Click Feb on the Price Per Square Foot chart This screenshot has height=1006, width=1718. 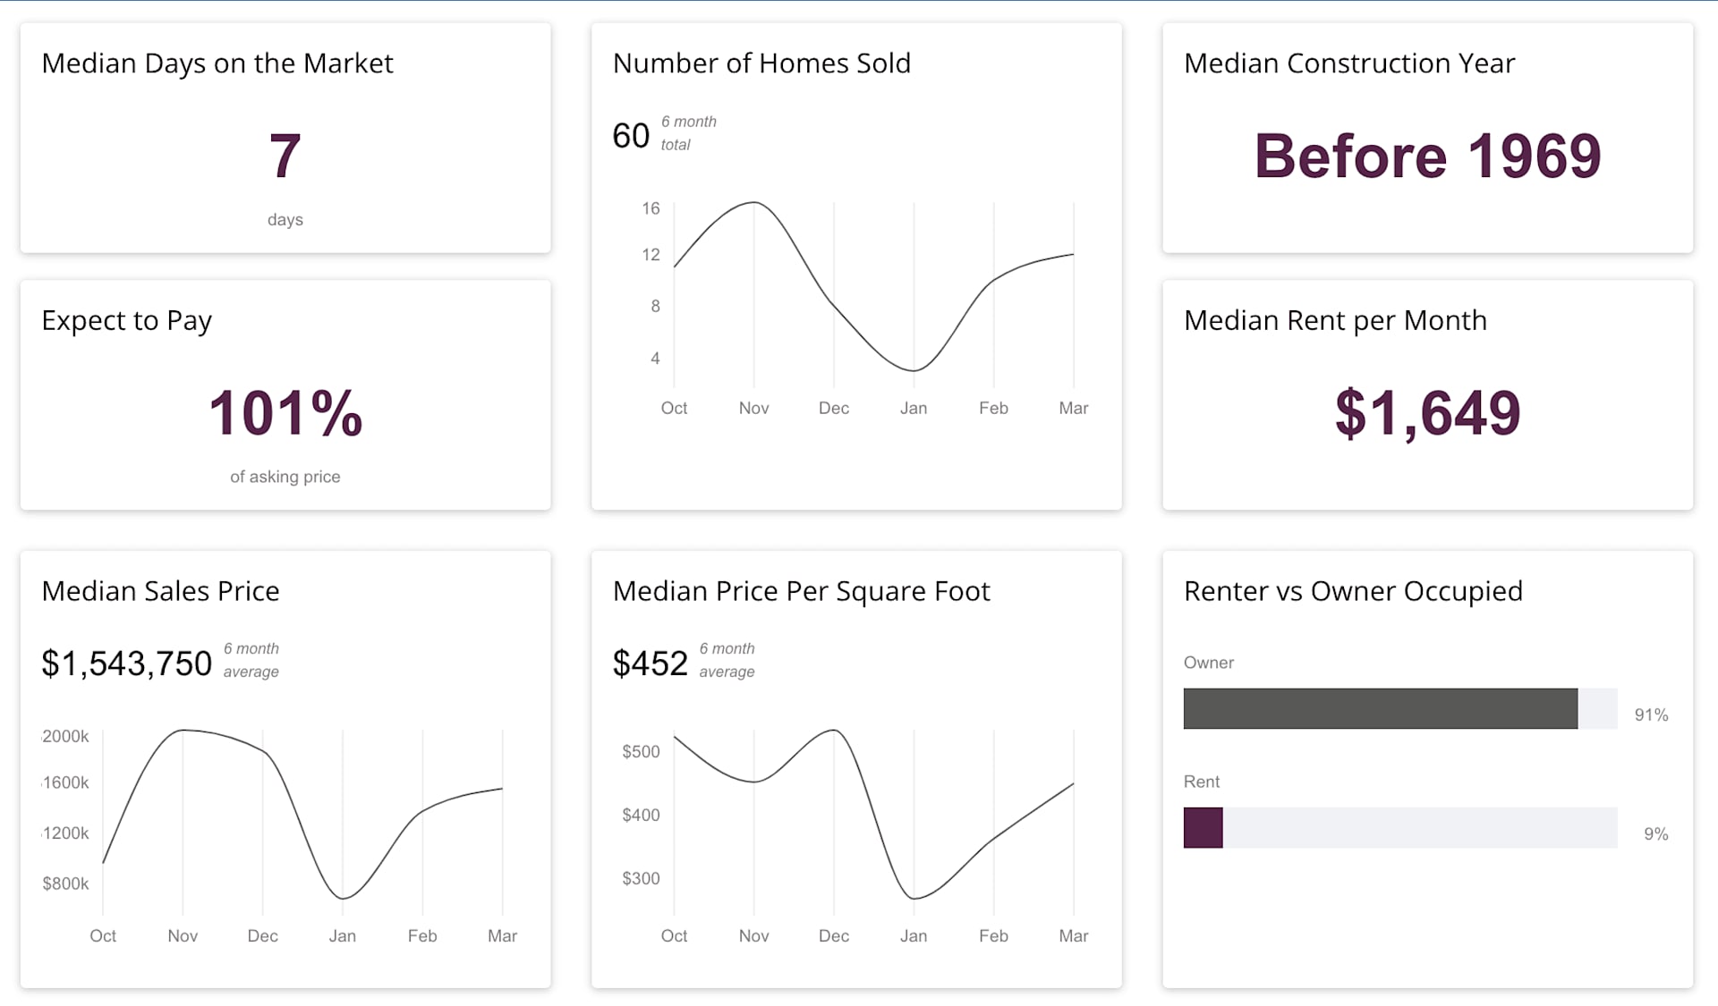tap(993, 935)
